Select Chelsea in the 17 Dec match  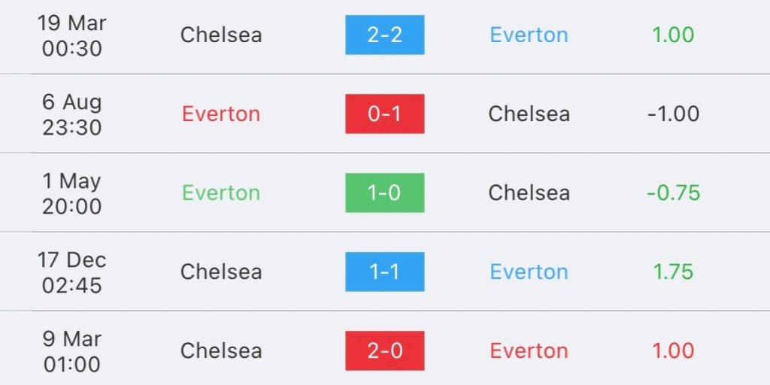click(x=221, y=271)
